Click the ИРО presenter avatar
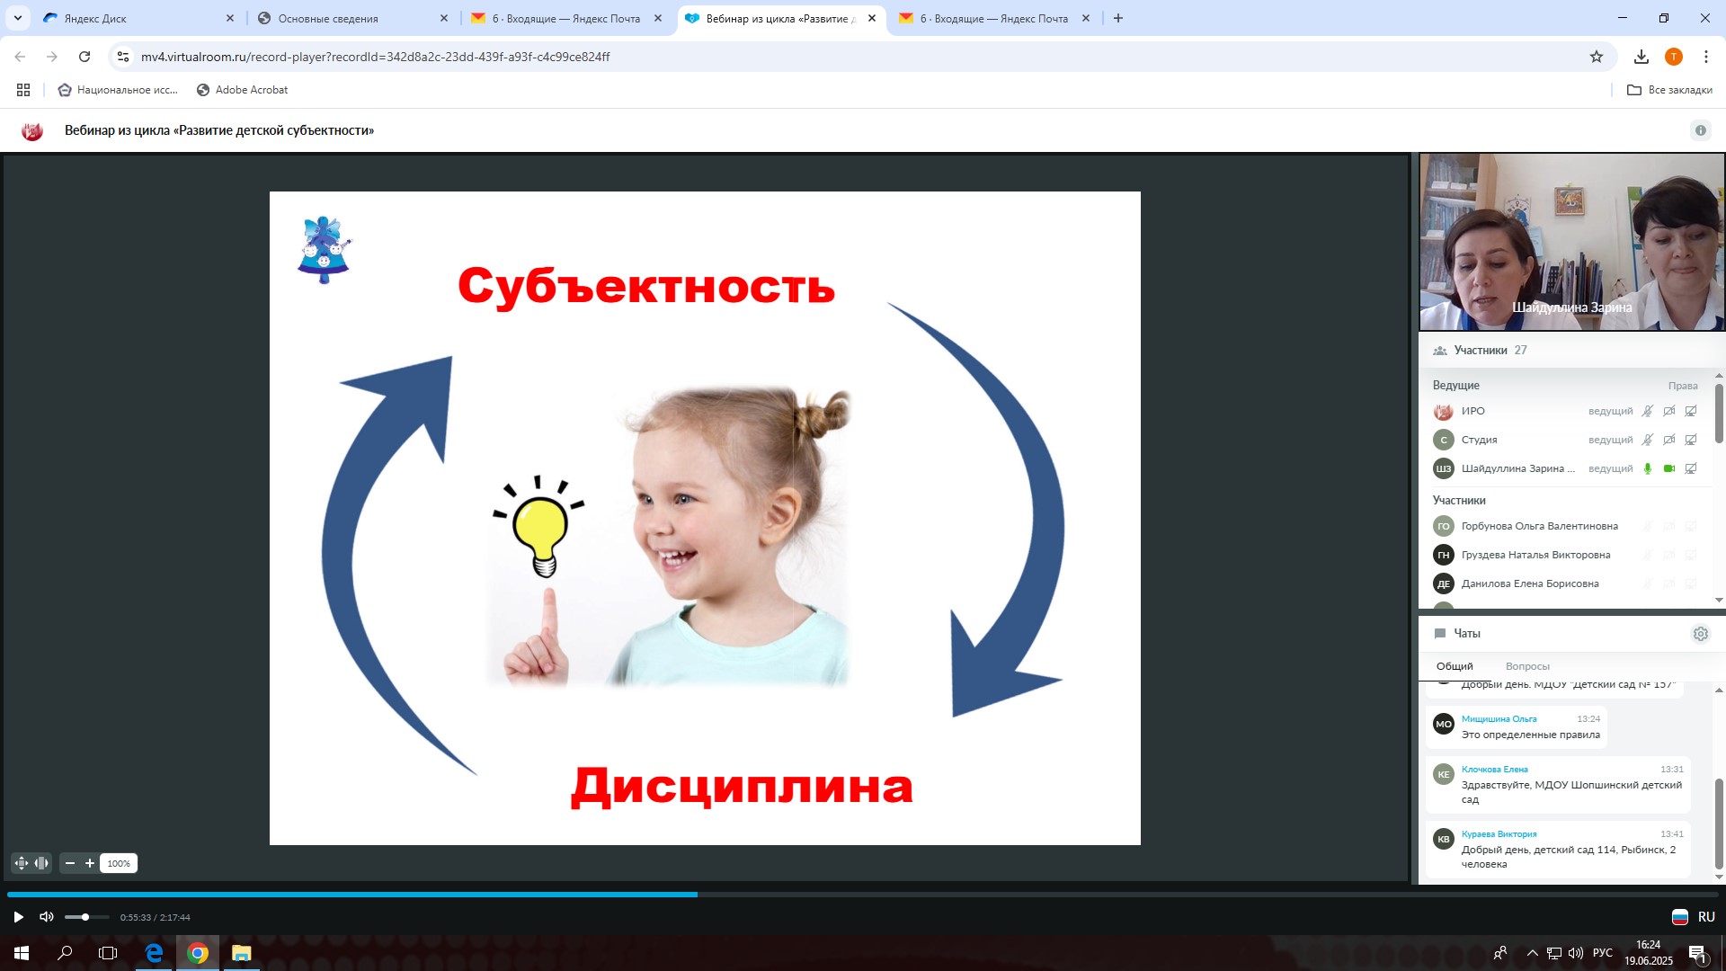 pos(1443,411)
